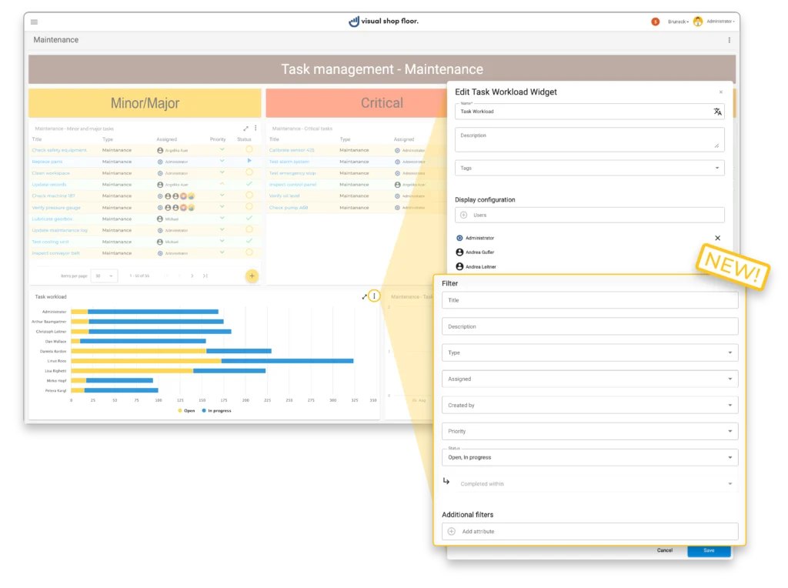
Task: Click the translate icon in Name field
Action: point(717,112)
